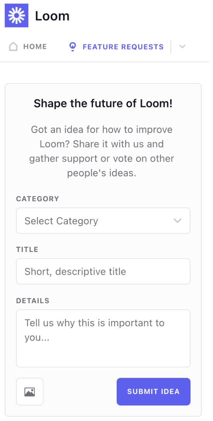Click into the Details text area

pos(103,338)
